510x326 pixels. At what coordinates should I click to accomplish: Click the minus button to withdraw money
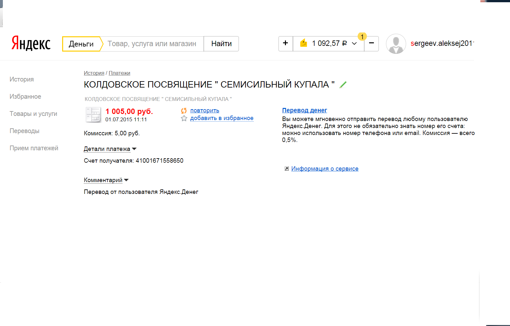click(x=371, y=44)
